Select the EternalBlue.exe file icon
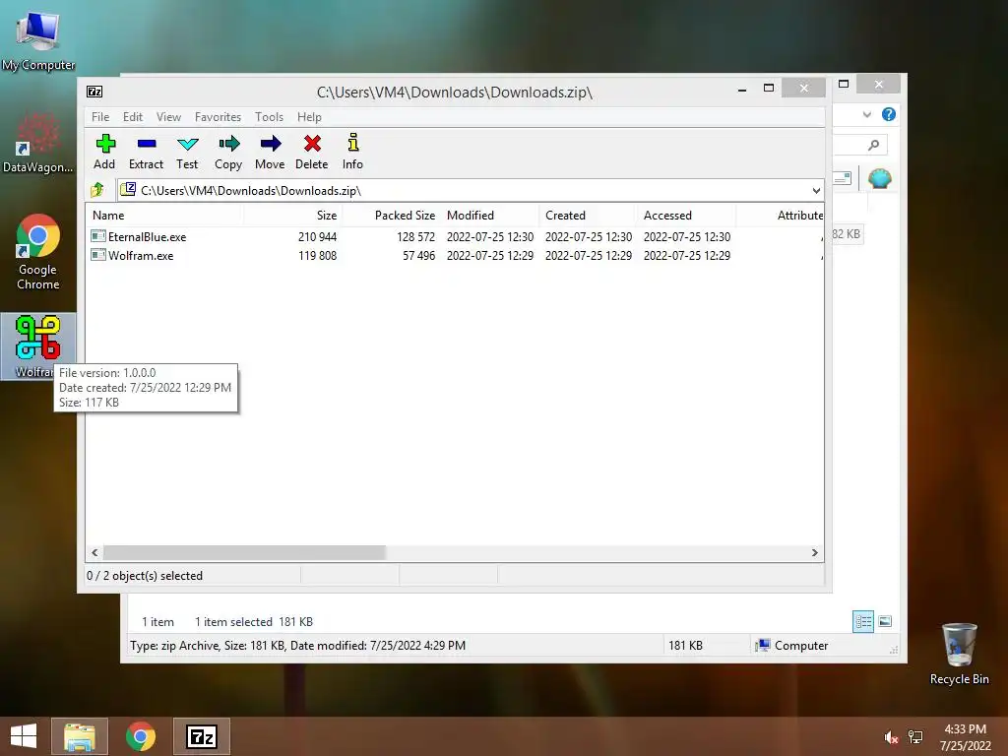The image size is (1008, 756). [x=98, y=236]
